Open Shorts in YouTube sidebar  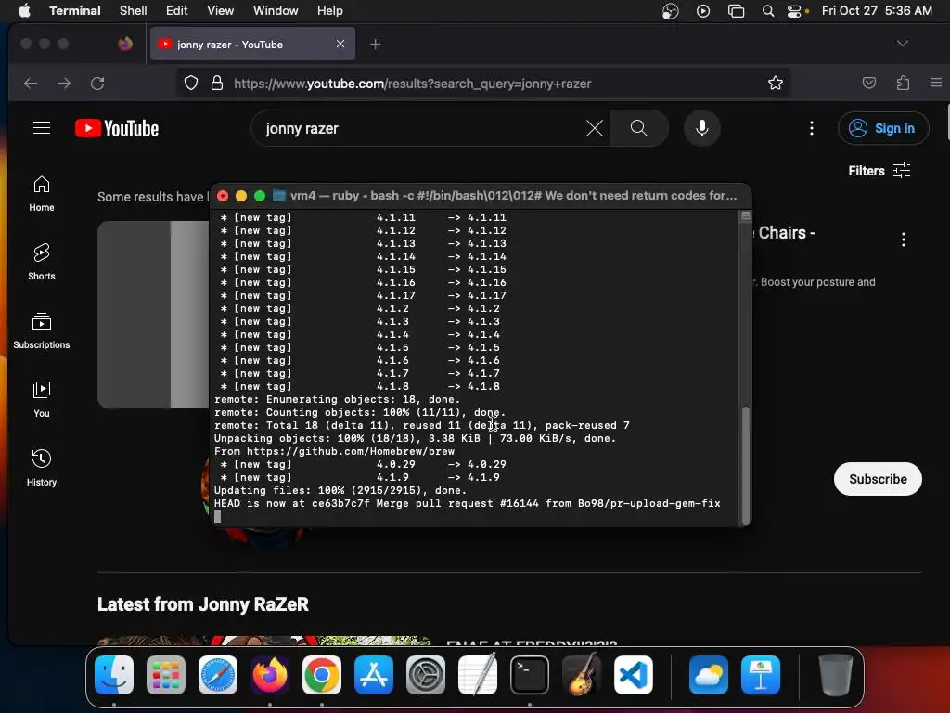(41, 262)
